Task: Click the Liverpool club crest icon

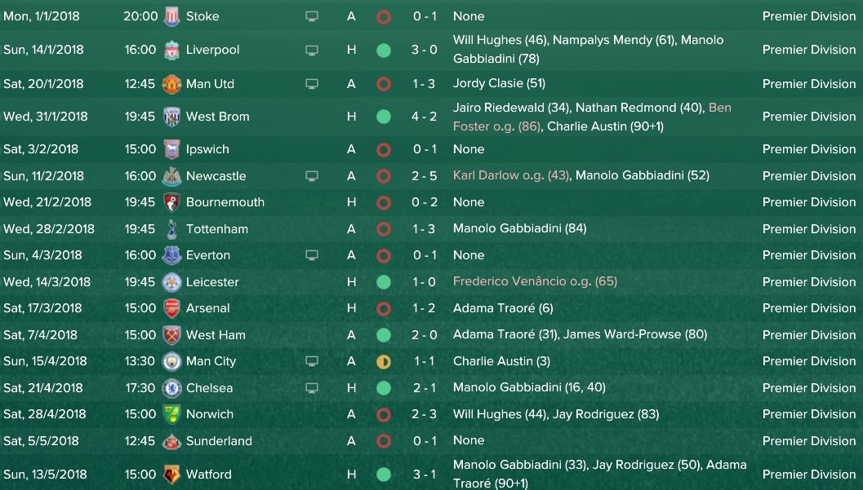Action: [x=171, y=50]
